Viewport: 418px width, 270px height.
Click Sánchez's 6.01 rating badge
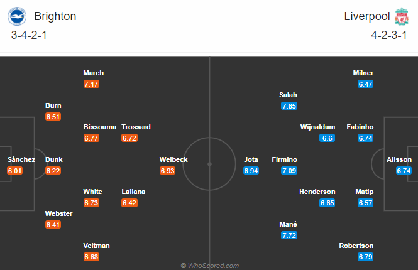(15, 170)
